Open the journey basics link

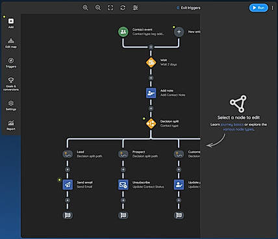coord(232,125)
